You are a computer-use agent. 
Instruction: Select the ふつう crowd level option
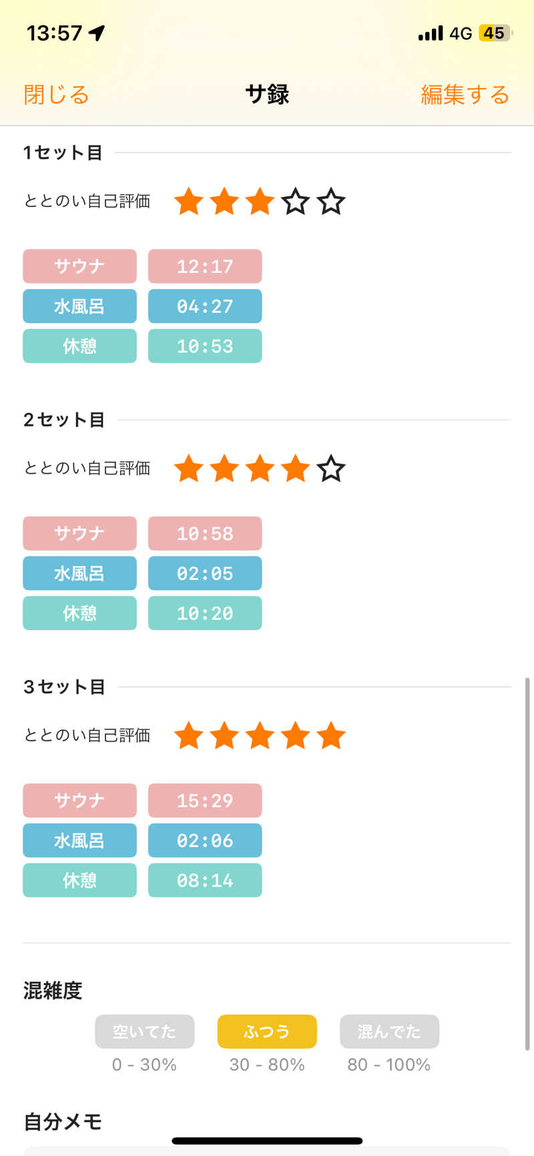coord(267,1032)
